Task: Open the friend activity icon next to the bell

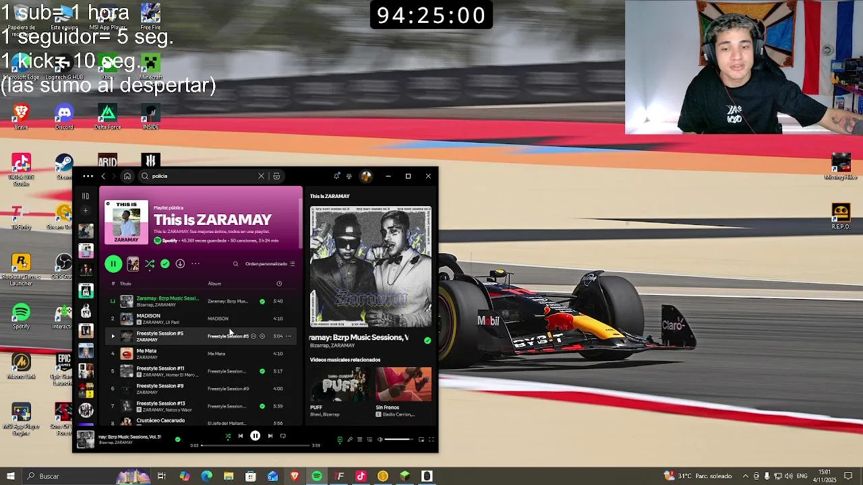Action: click(349, 176)
